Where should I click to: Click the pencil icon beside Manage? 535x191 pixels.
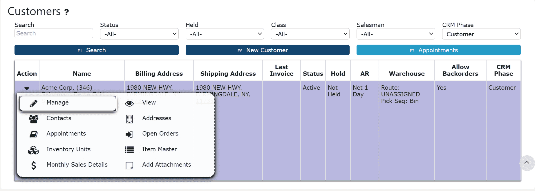click(34, 103)
